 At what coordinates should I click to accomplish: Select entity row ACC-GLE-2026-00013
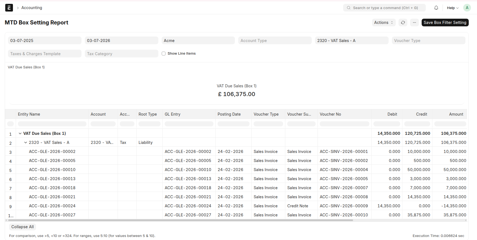tap(52, 179)
